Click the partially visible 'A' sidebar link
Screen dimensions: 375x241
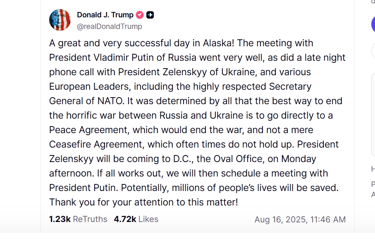point(373,194)
